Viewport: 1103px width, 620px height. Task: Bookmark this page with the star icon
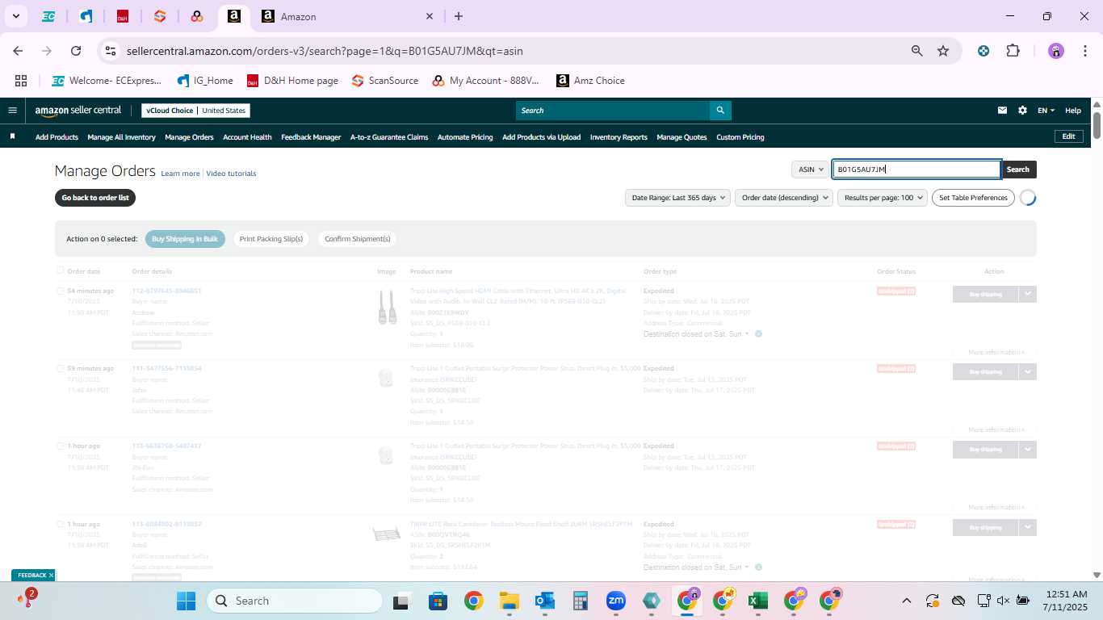pyautogui.click(x=942, y=51)
